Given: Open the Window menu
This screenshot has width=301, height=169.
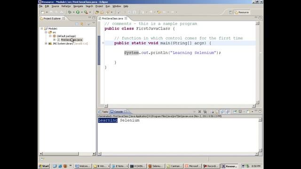Looking at the screenshot, I should (117, 6).
